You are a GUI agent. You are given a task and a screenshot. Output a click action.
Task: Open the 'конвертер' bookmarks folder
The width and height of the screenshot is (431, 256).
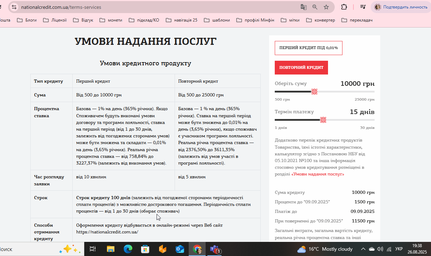321,20
